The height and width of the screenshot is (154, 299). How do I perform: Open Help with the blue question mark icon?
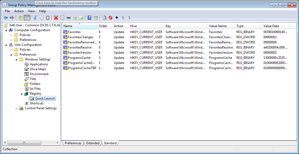click(x=89, y=18)
